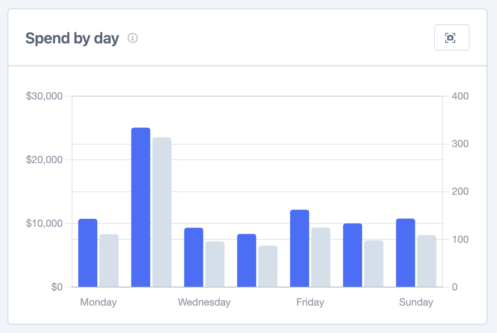
Task: Click the gray bar for Wednesday
Action: (215, 264)
